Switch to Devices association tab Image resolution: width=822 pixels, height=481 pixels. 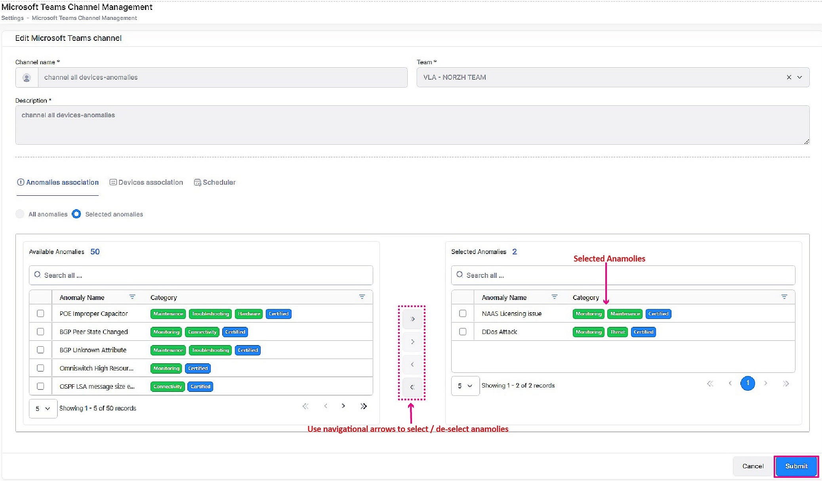[x=146, y=182]
